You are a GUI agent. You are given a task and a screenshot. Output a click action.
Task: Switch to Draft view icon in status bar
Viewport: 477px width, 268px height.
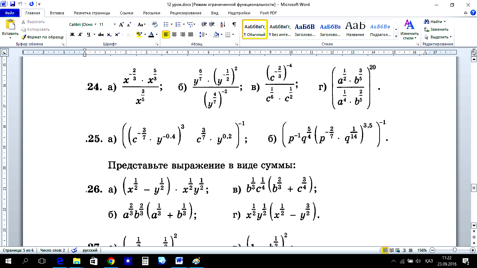point(411,250)
